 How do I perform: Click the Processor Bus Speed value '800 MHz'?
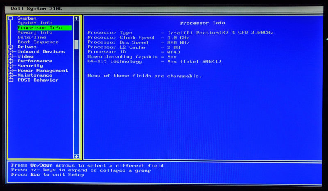(x=178, y=42)
